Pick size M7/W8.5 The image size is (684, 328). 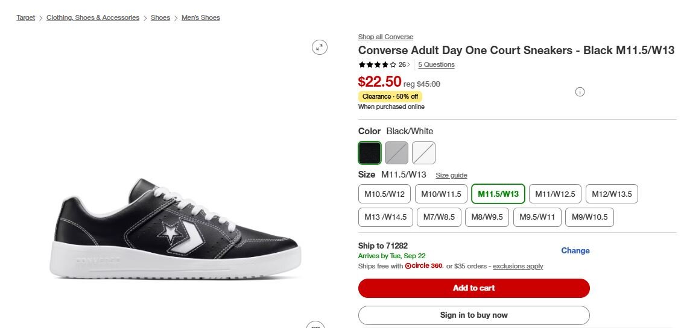(439, 217)
